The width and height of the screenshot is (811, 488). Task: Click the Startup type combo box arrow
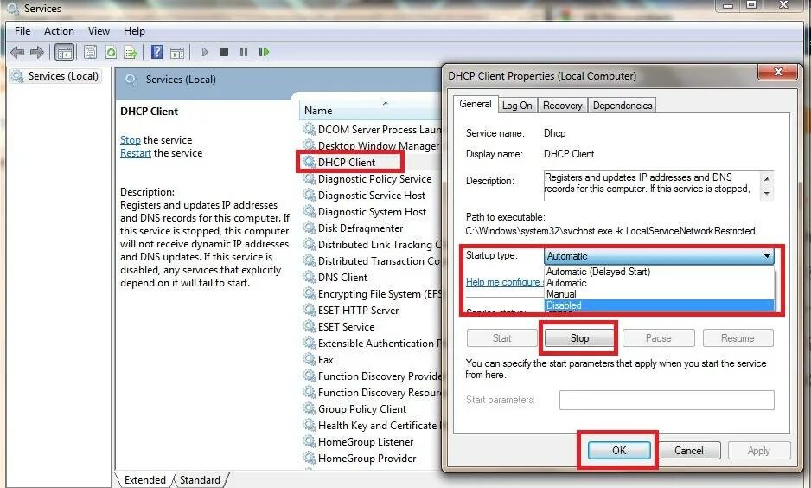pyautogui.click(x=767, y=256)
